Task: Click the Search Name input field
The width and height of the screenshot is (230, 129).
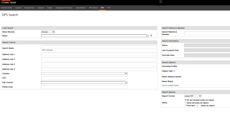Action: [99, 47]
